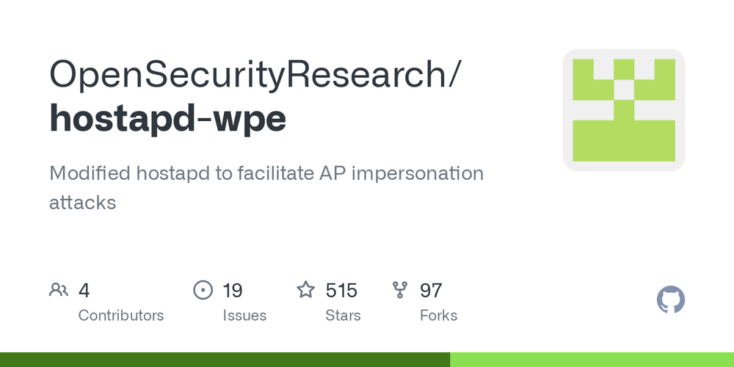The image size is (734, 367).
Task: Click the Forks label
Action: (439, 316)
